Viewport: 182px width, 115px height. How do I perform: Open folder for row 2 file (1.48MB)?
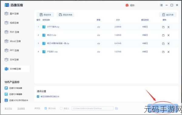[x=163, y=35]
